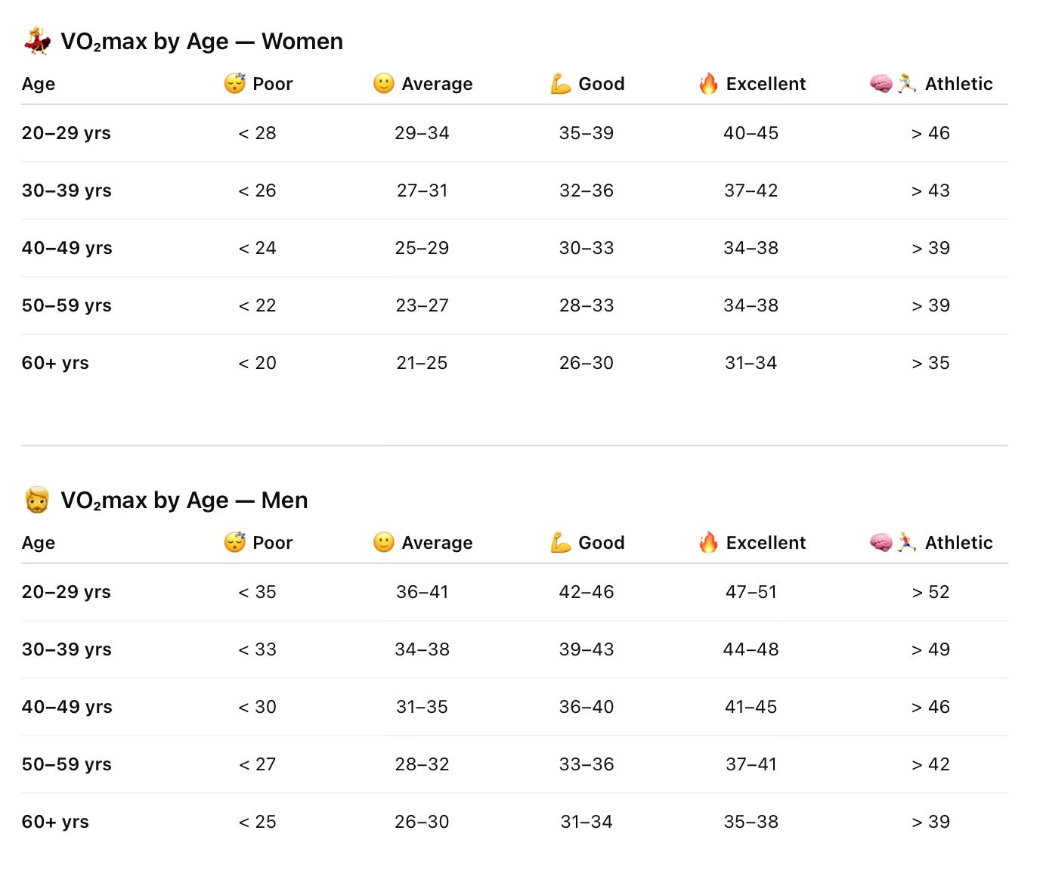Image resolution: width=1040 pixels, height=883 pixels.
Task: Click the 'Age' column header in Women table
Action: point(39,84)
